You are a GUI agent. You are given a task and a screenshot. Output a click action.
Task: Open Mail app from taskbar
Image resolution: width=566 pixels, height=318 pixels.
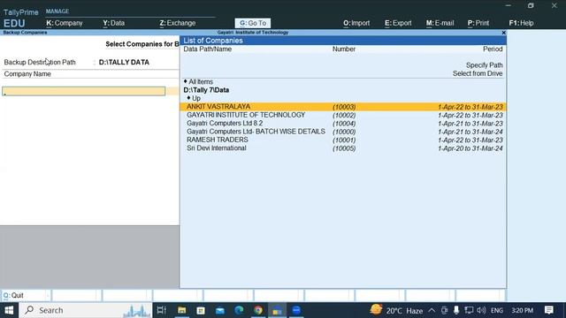point(220,310)
